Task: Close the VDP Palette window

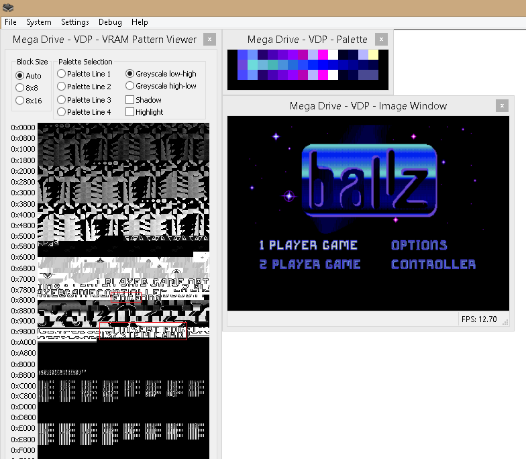Action: point(381,39)
